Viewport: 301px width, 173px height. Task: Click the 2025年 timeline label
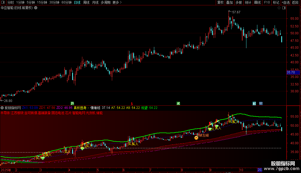[x=6, y=170]
